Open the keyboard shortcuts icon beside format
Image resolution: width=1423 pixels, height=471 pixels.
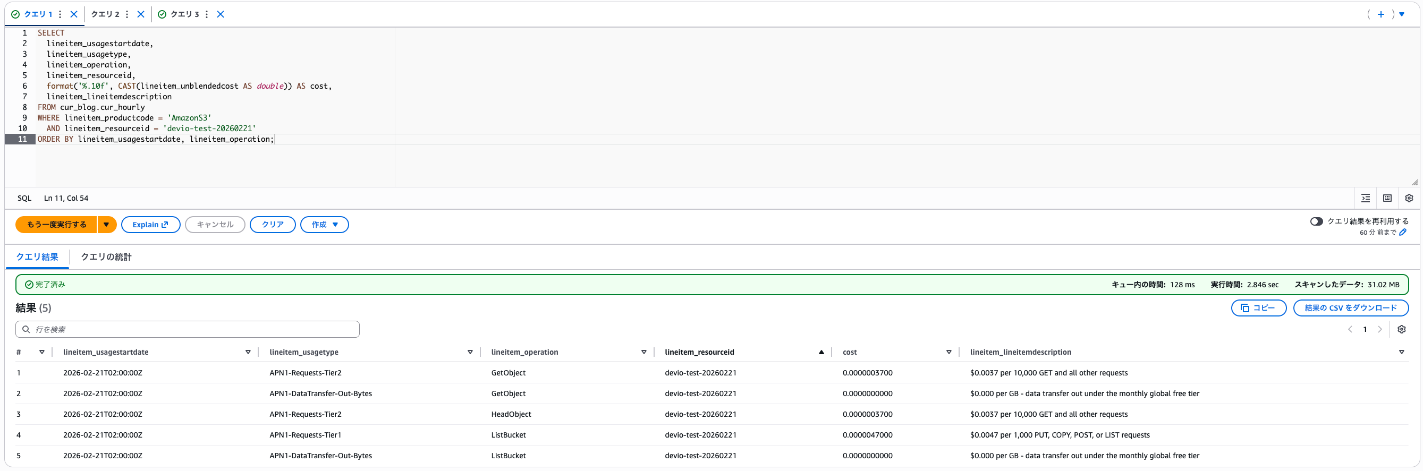[1387, 198]
